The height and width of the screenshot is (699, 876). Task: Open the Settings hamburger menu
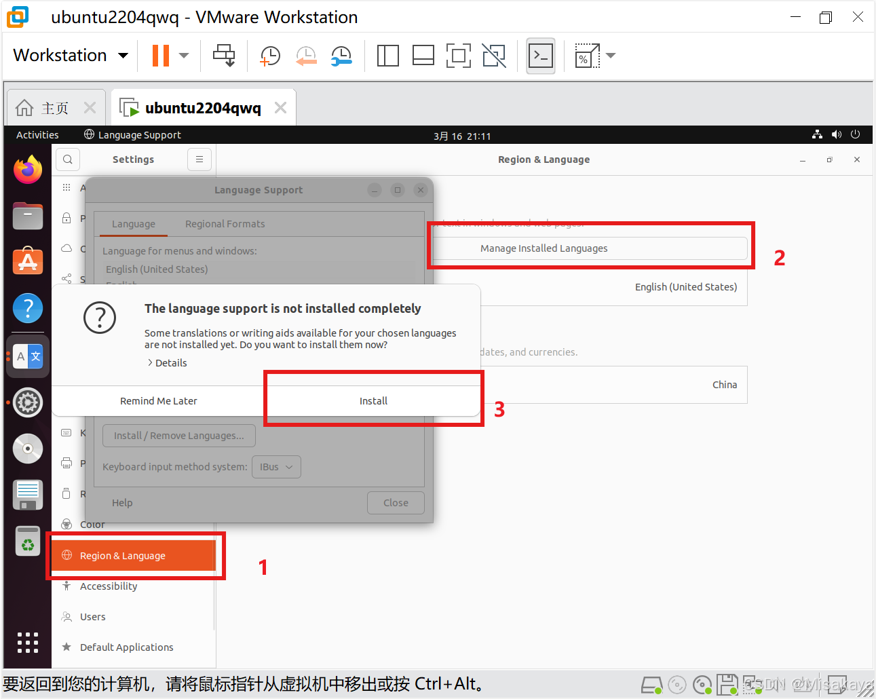[199, 159]
